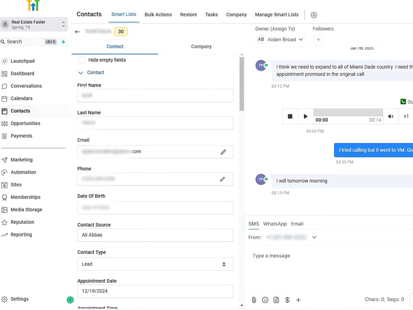Click the Last Name field
This screenshot has width=413, height=310.
point(155,123)
